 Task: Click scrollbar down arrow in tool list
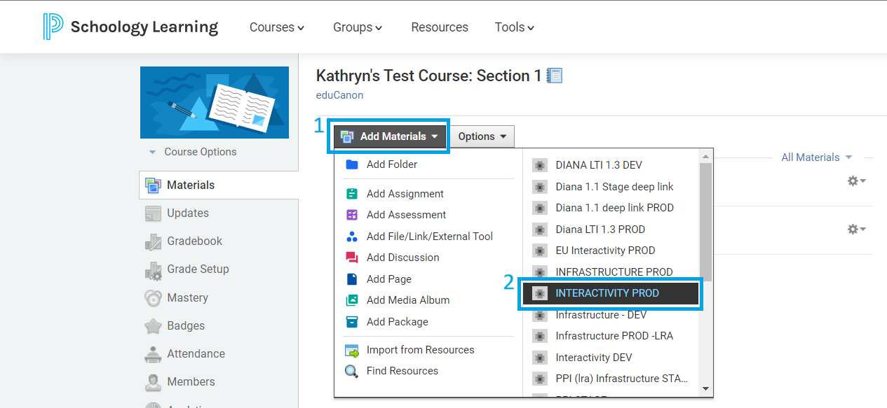point(706,389)
